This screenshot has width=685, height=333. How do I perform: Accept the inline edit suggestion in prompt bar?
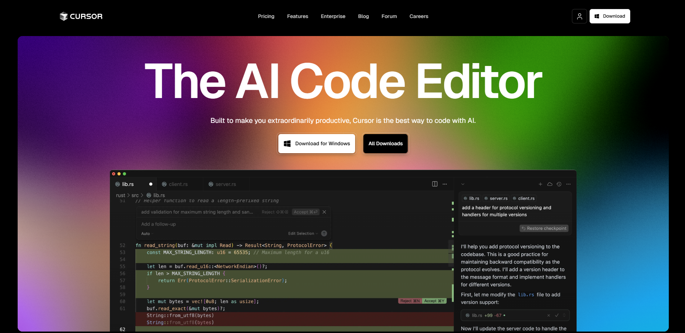point(305,212)
